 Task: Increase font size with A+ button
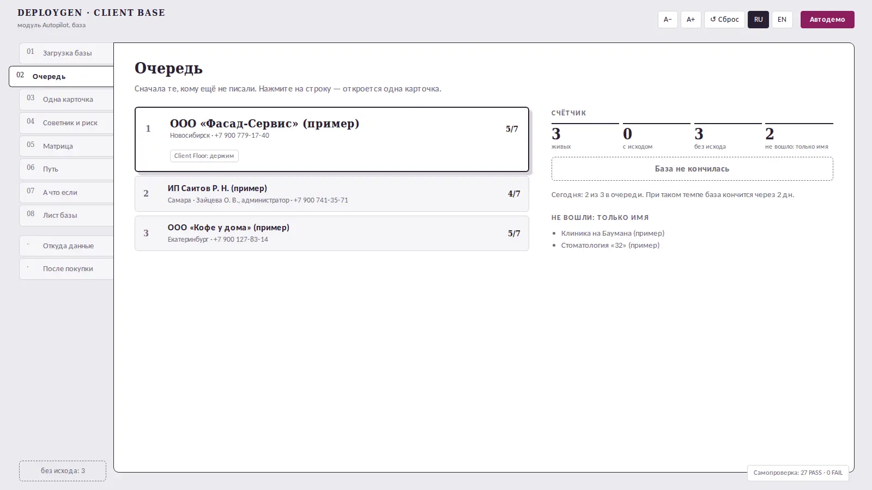coord(691,20)
